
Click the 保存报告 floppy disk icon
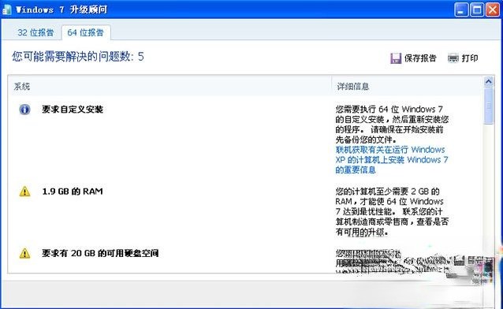coord(396,58)
